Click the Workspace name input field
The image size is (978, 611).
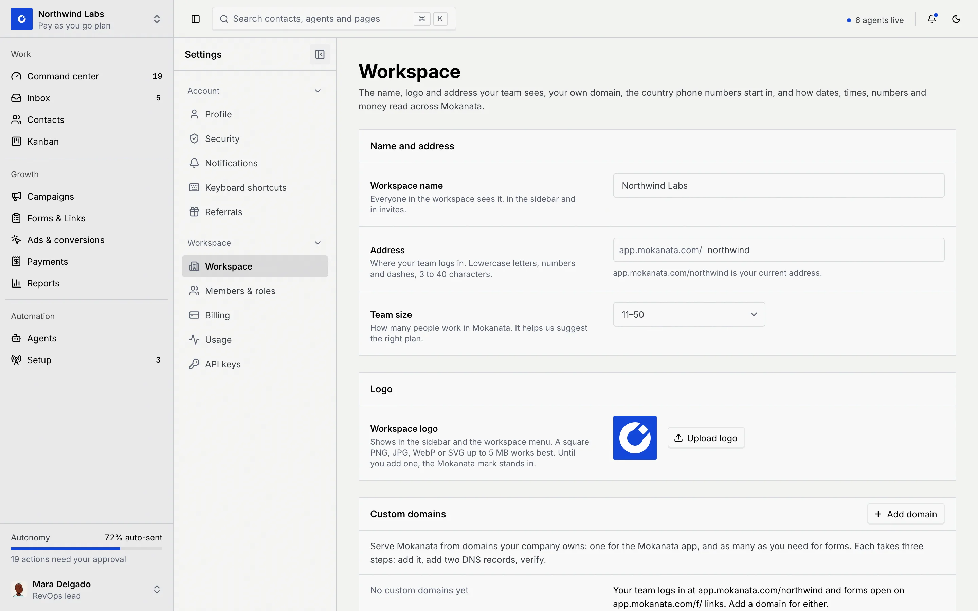coord(778,185)
